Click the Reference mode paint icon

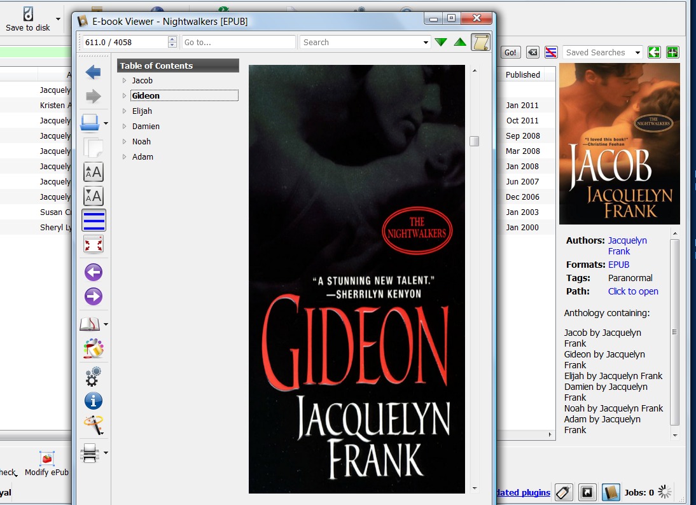coord(94,349)
